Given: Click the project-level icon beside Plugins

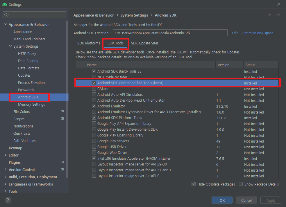Looking at the screenshot, I should point(62,162).
